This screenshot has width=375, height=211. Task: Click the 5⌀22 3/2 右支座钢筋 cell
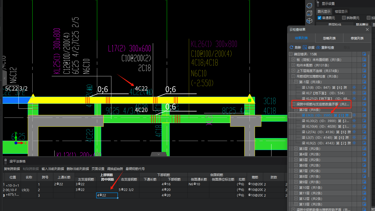pos(129,190)
